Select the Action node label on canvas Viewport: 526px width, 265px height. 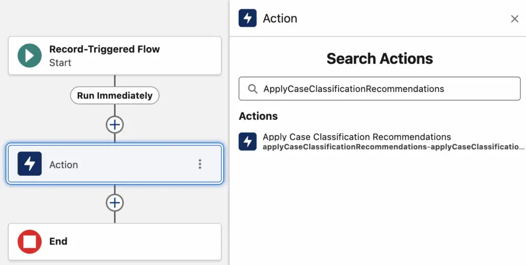pos(64,165)
